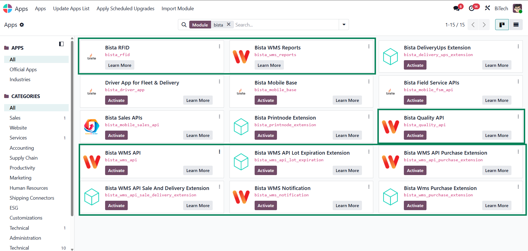Learn More about Bista RFID

point(120,65)
